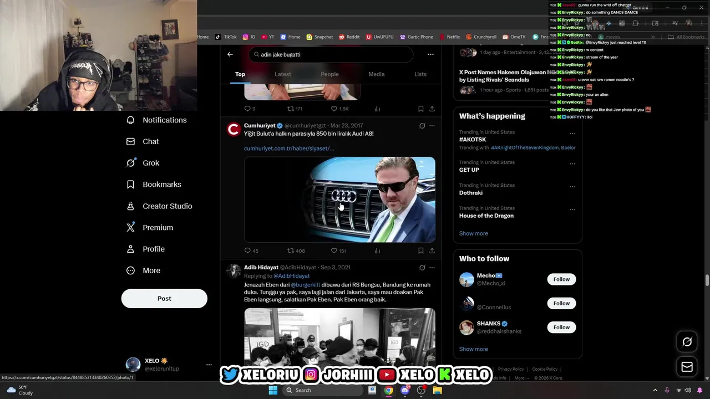This screenshot has width=710, height=399.
Task: Open the cumhuriyet.com.tr article link
Action: [288, 149]
